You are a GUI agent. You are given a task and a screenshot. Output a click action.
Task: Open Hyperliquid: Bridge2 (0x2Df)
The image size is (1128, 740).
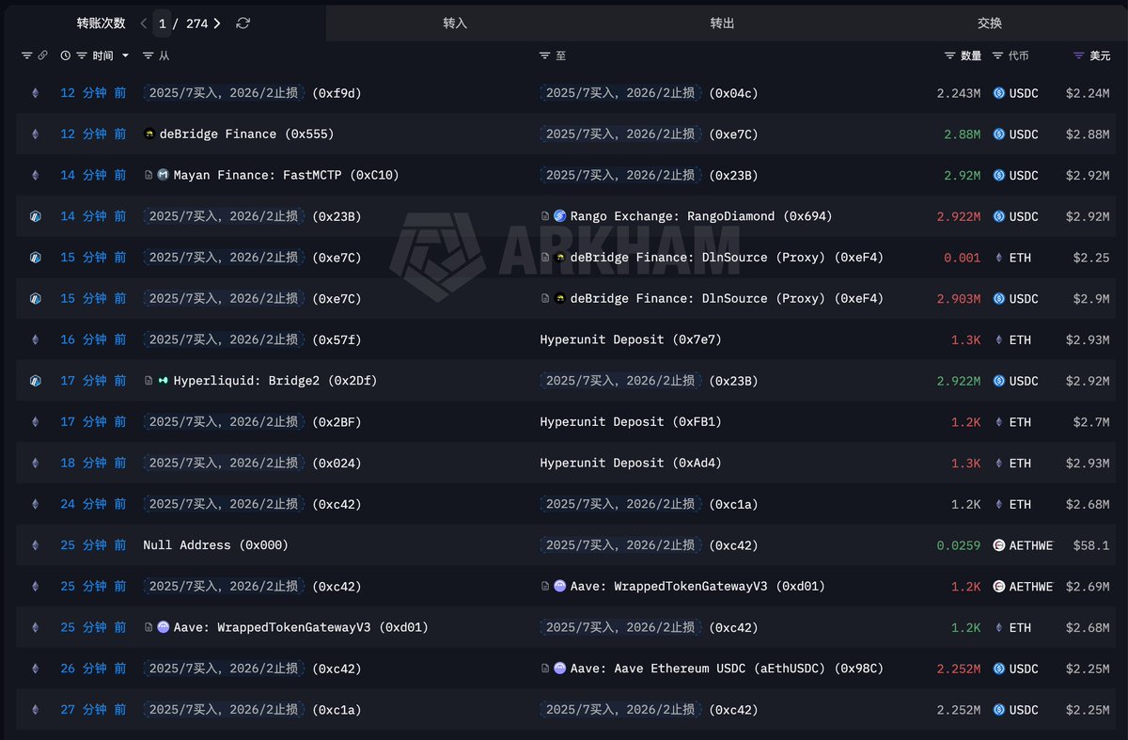click(x=275, y=381)
